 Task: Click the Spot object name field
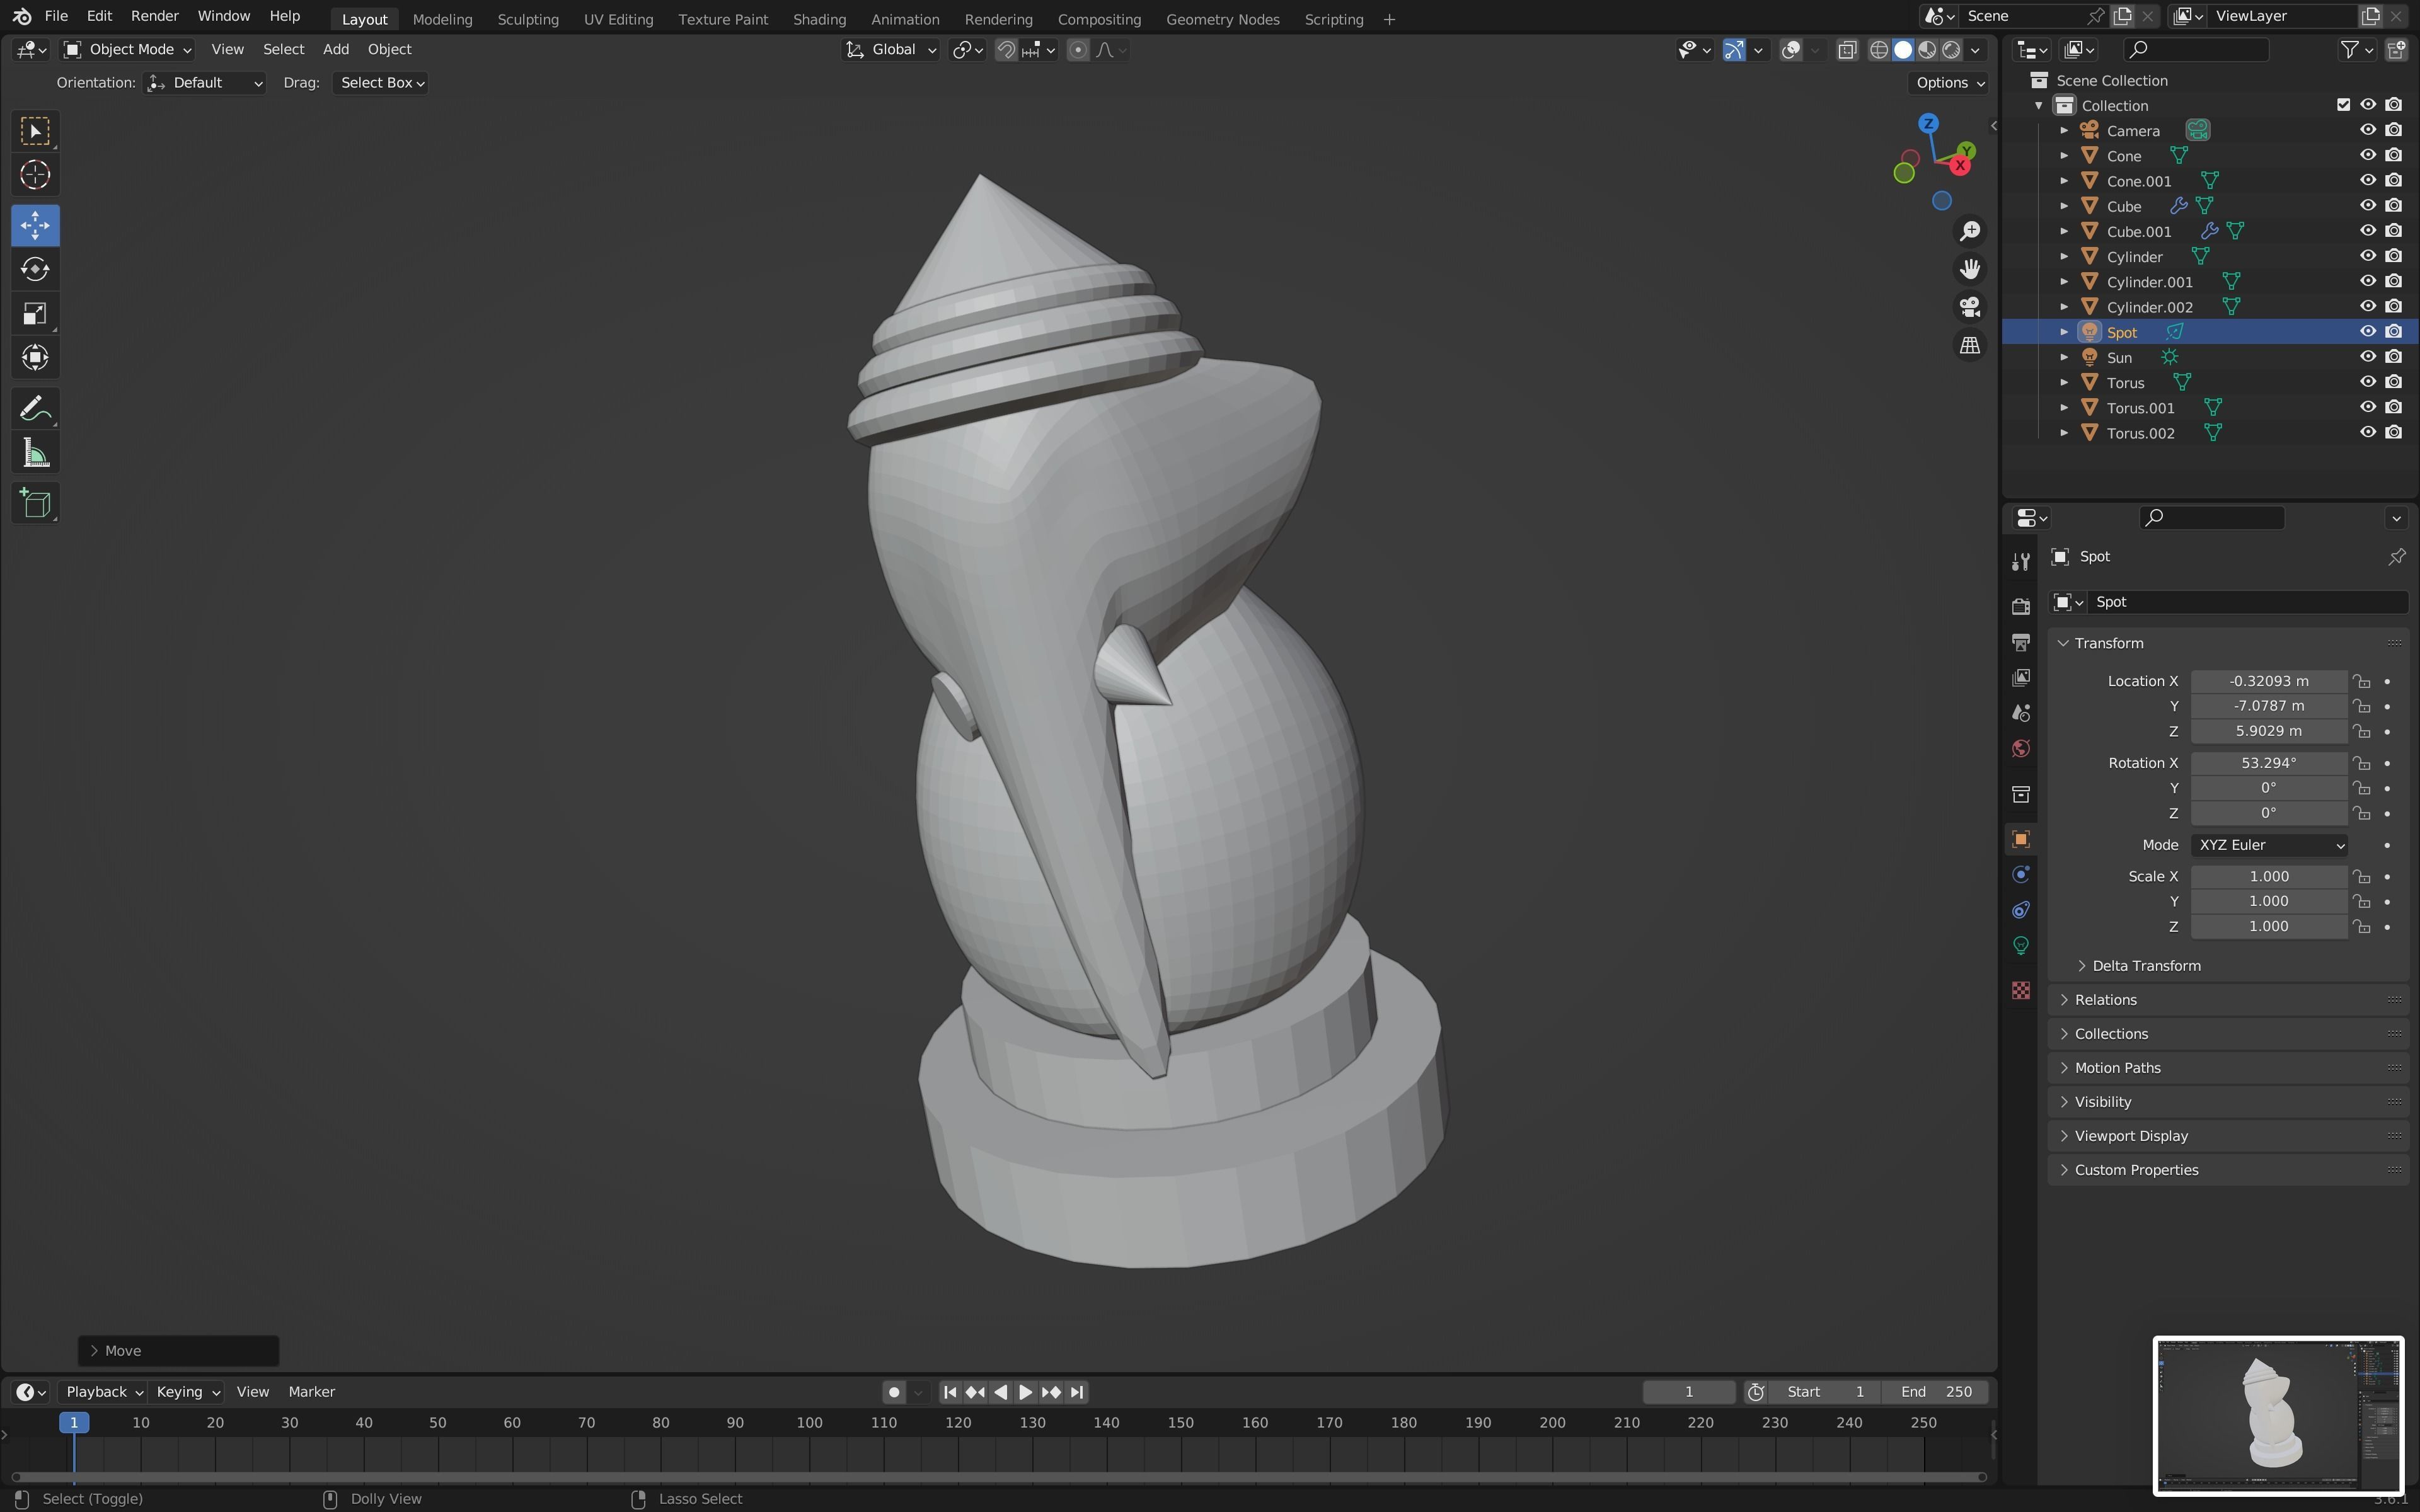click(2248, 602)
